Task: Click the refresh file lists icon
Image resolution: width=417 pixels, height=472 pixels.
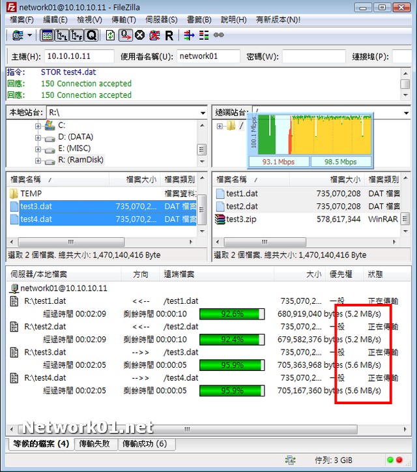Action: (x=110, y=35)
